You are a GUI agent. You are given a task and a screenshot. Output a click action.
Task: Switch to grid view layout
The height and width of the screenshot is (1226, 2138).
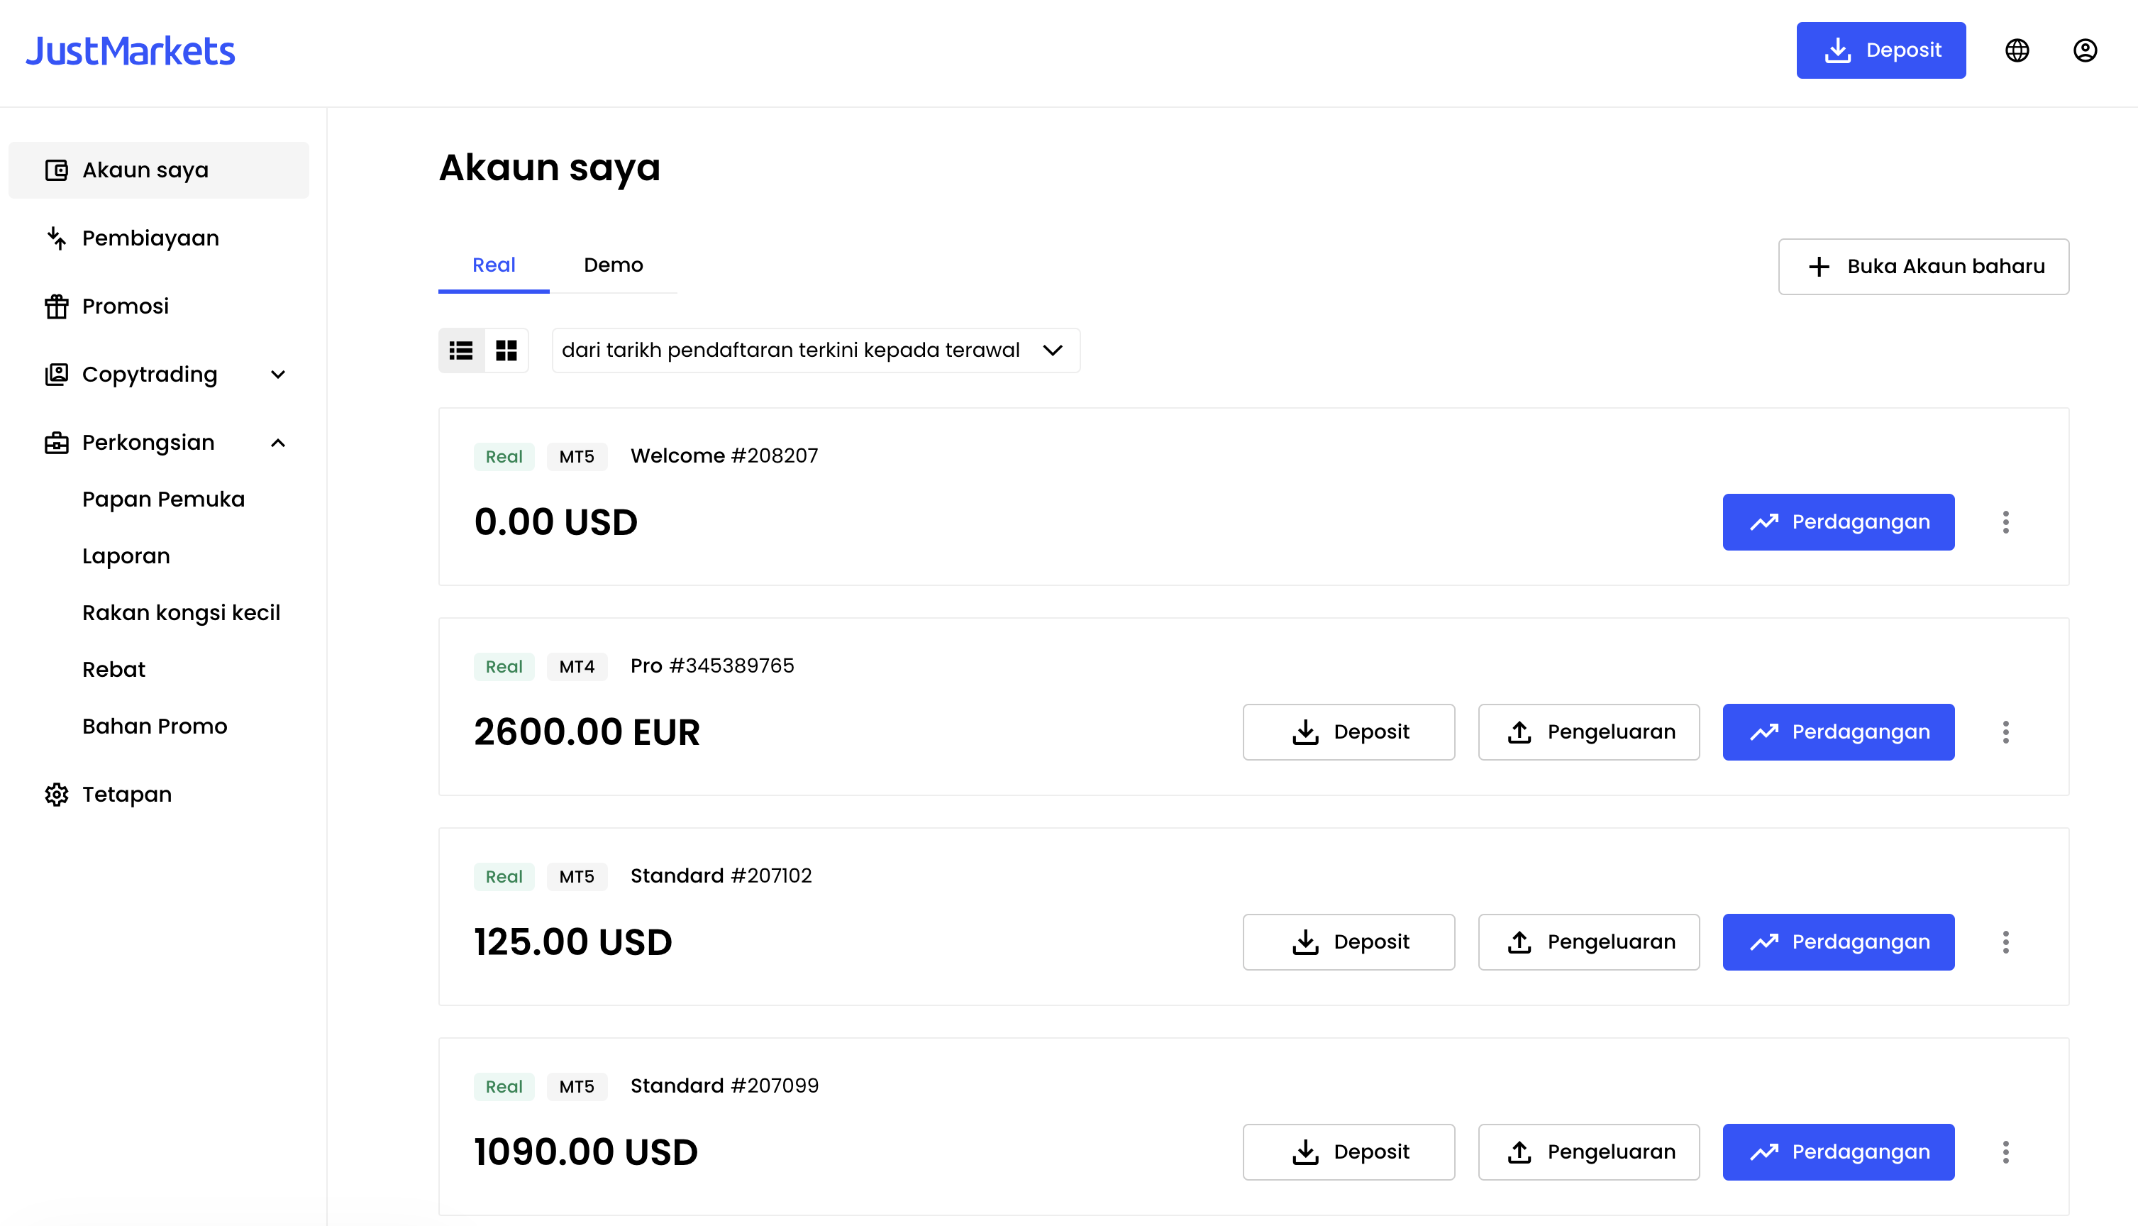[x=506, y=350]
